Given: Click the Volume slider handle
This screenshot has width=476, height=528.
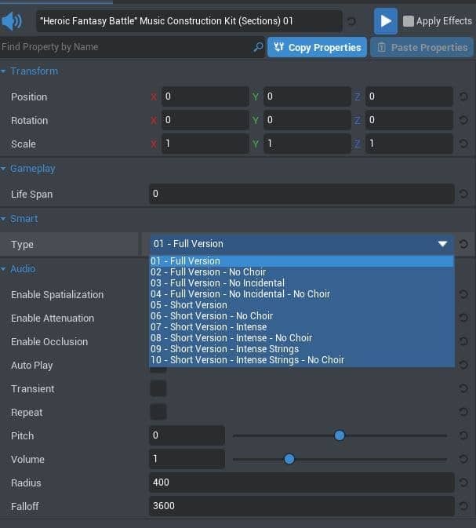Looking at the screenshot, I should [289, 459].
